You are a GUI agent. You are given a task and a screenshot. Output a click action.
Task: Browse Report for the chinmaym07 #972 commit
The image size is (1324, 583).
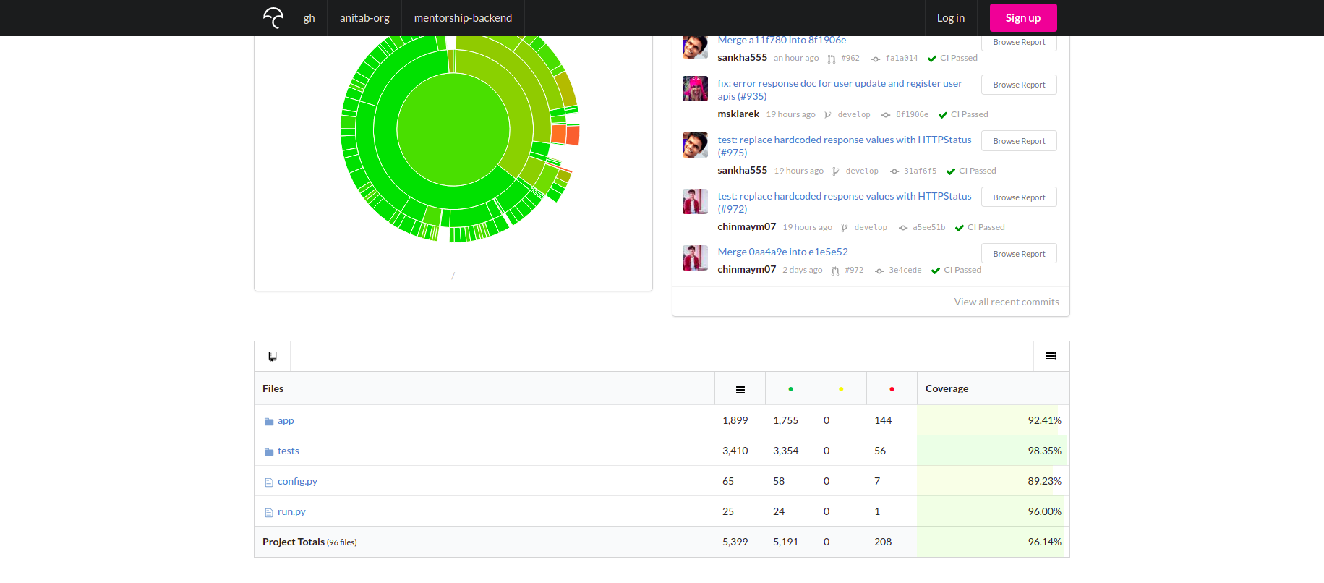1019,197
